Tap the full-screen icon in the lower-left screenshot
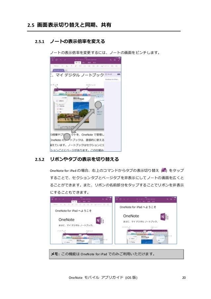This screenshot has width=211, height=299. [x=110, y=199]
